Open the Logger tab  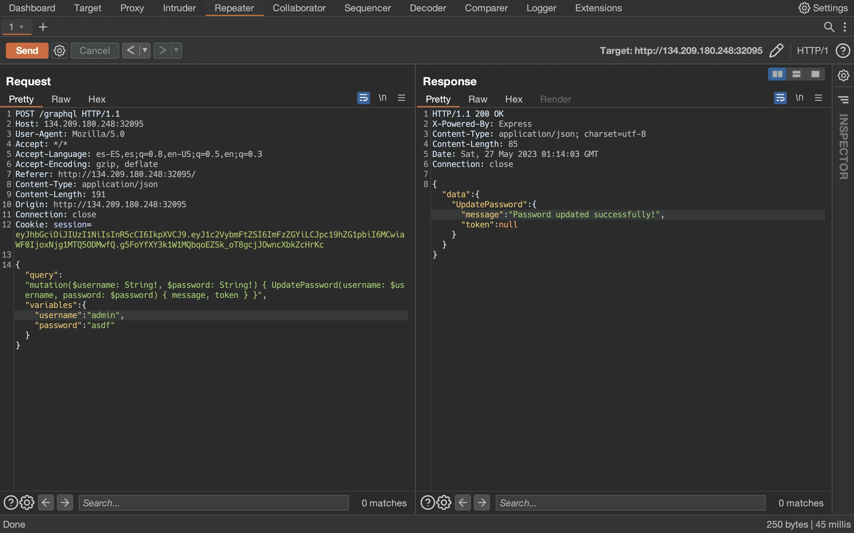(541, 8)
